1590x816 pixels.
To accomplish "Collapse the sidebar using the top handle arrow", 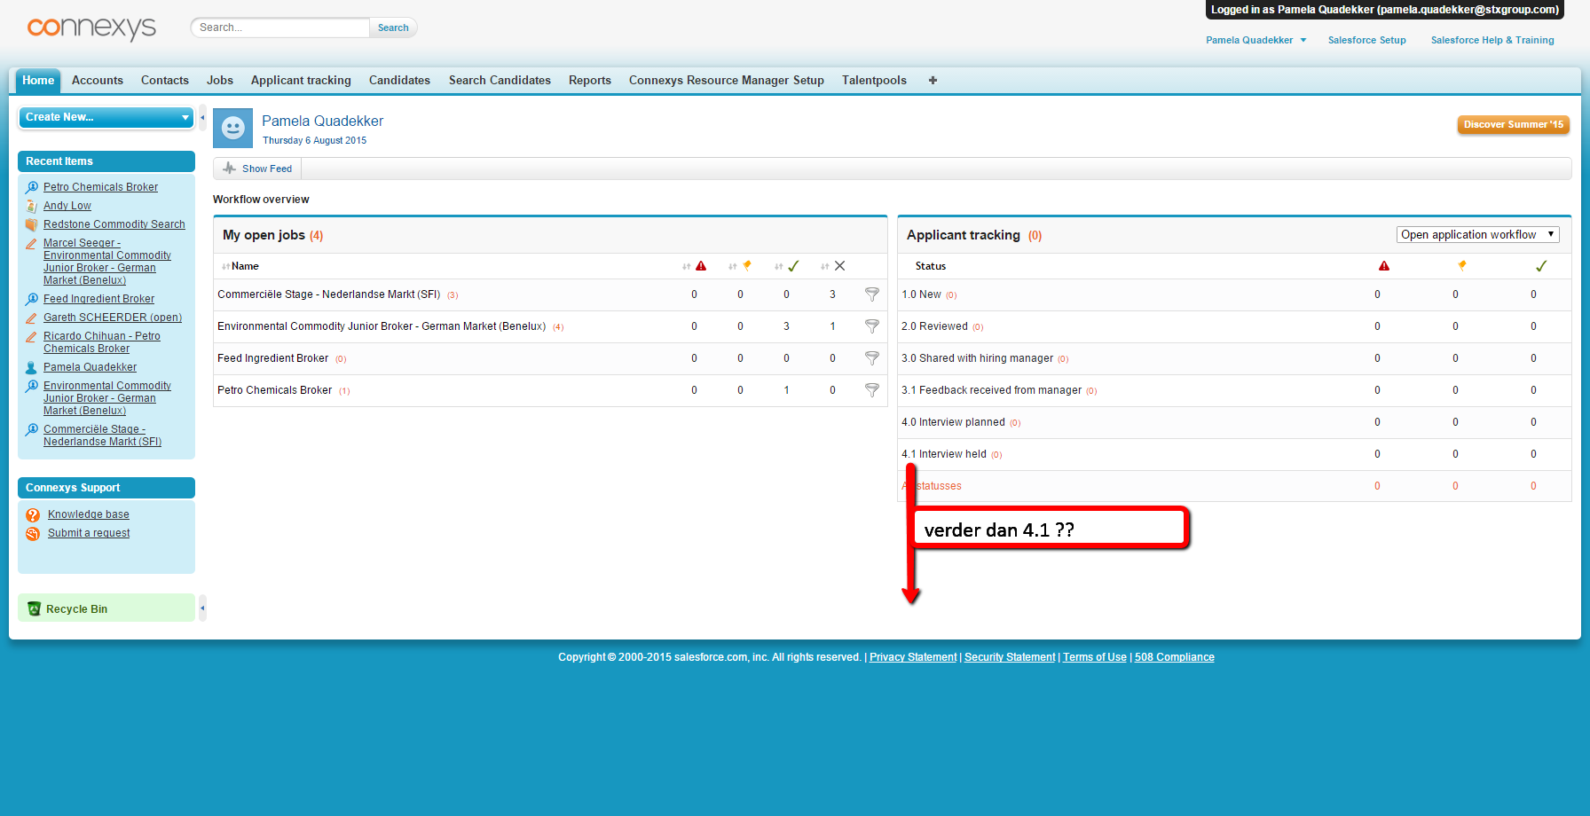I will click(x=202, y=117).
